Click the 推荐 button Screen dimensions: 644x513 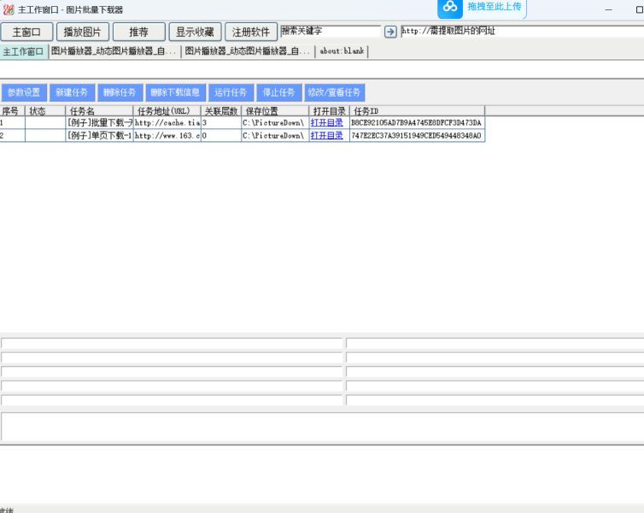click(139, 32)
